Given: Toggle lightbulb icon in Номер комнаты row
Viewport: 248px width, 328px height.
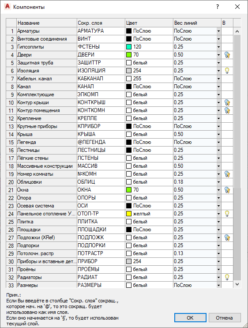Looking at the screenshot, I should coord(227,174).
